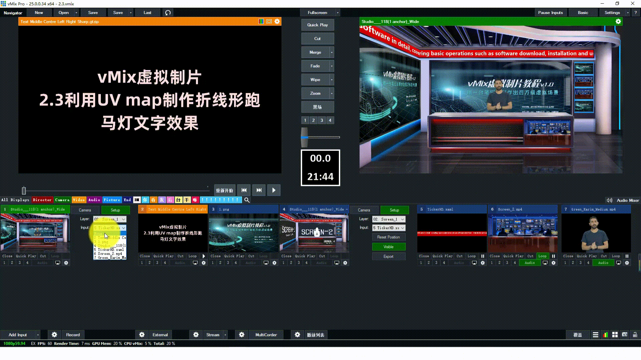The width and height of the screenshot is (641, 360).
Task: Open playlist settings gear
Action: click(x=297, y=335)
